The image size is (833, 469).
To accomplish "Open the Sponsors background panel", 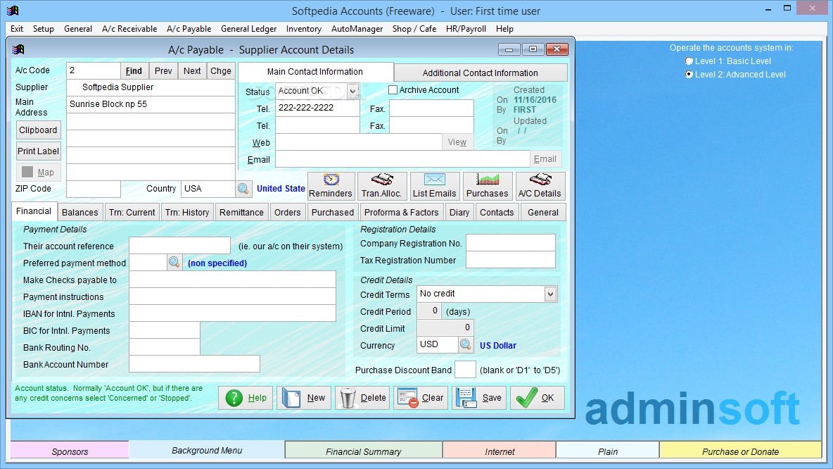I will click(x=70, y=451).
